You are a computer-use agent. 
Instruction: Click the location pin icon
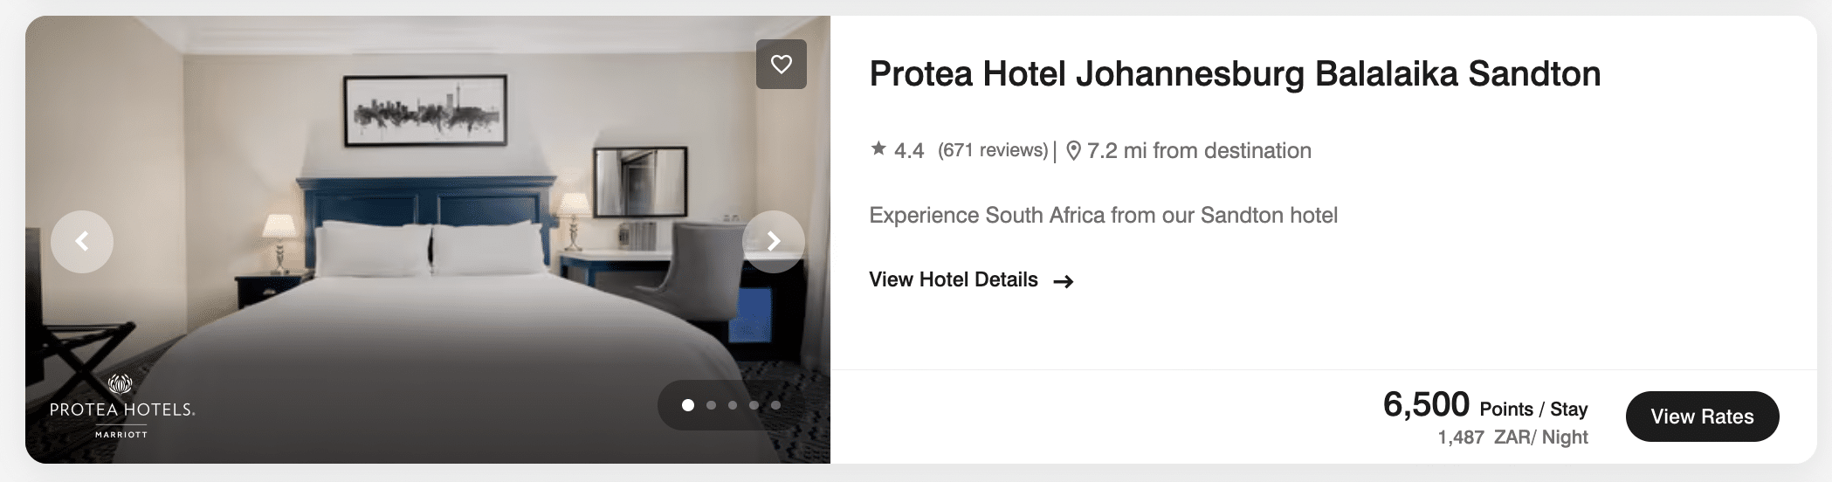(1074, 151)
